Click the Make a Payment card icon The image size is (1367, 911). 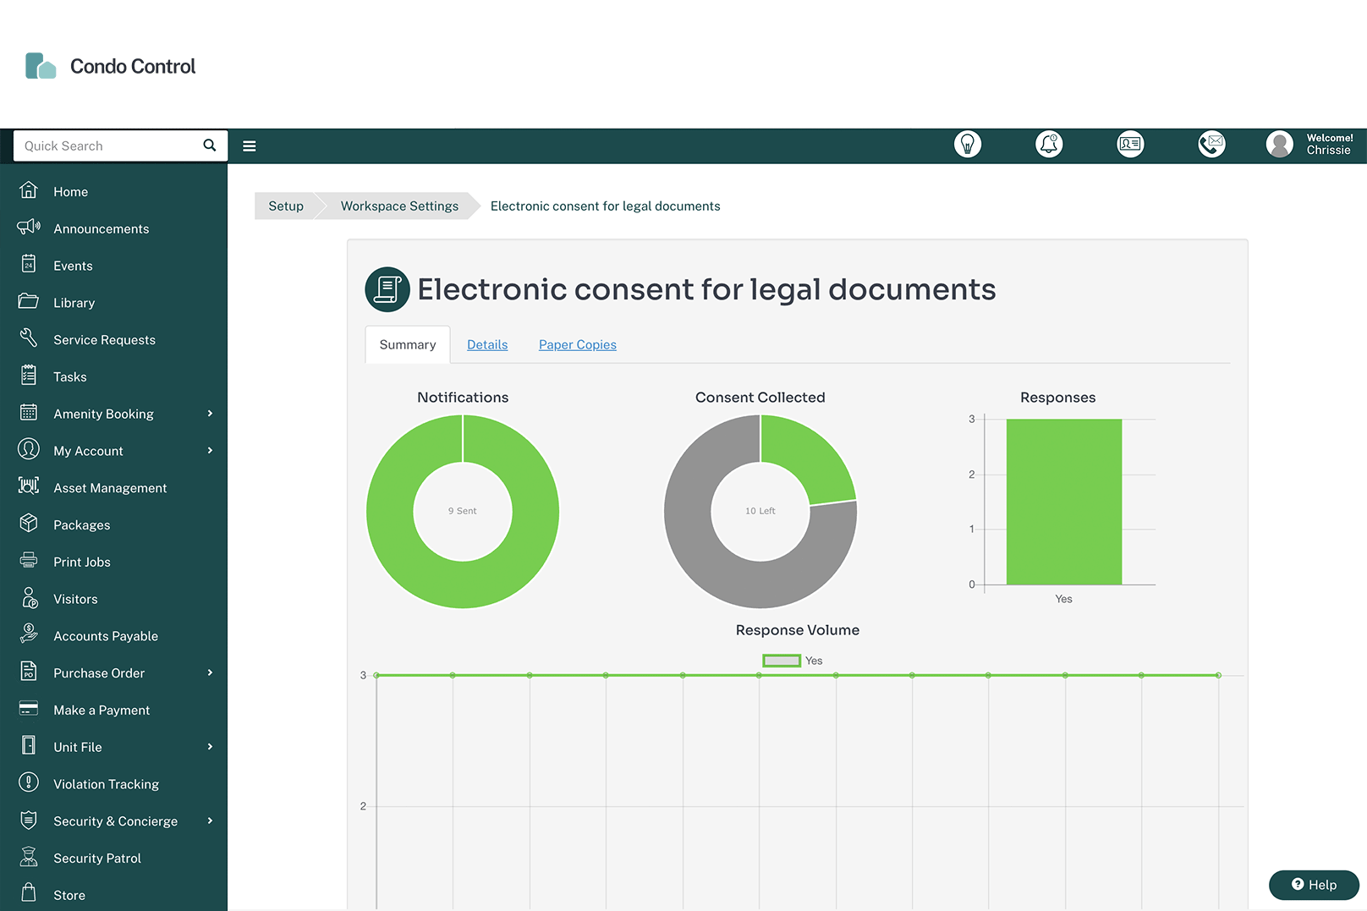(29, 709)
